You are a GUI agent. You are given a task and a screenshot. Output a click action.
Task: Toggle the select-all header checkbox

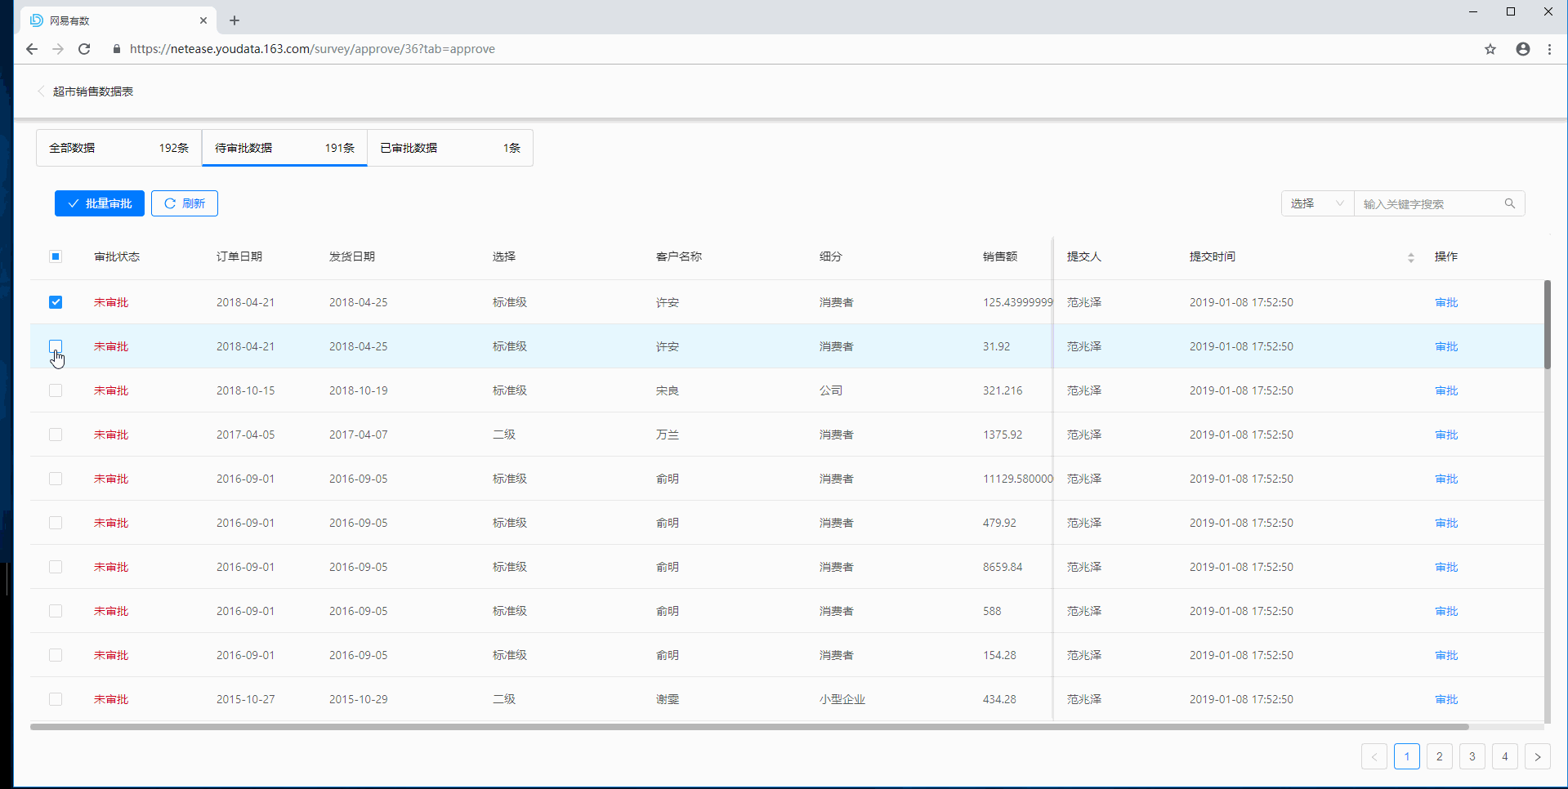click(x=56, y=256)
